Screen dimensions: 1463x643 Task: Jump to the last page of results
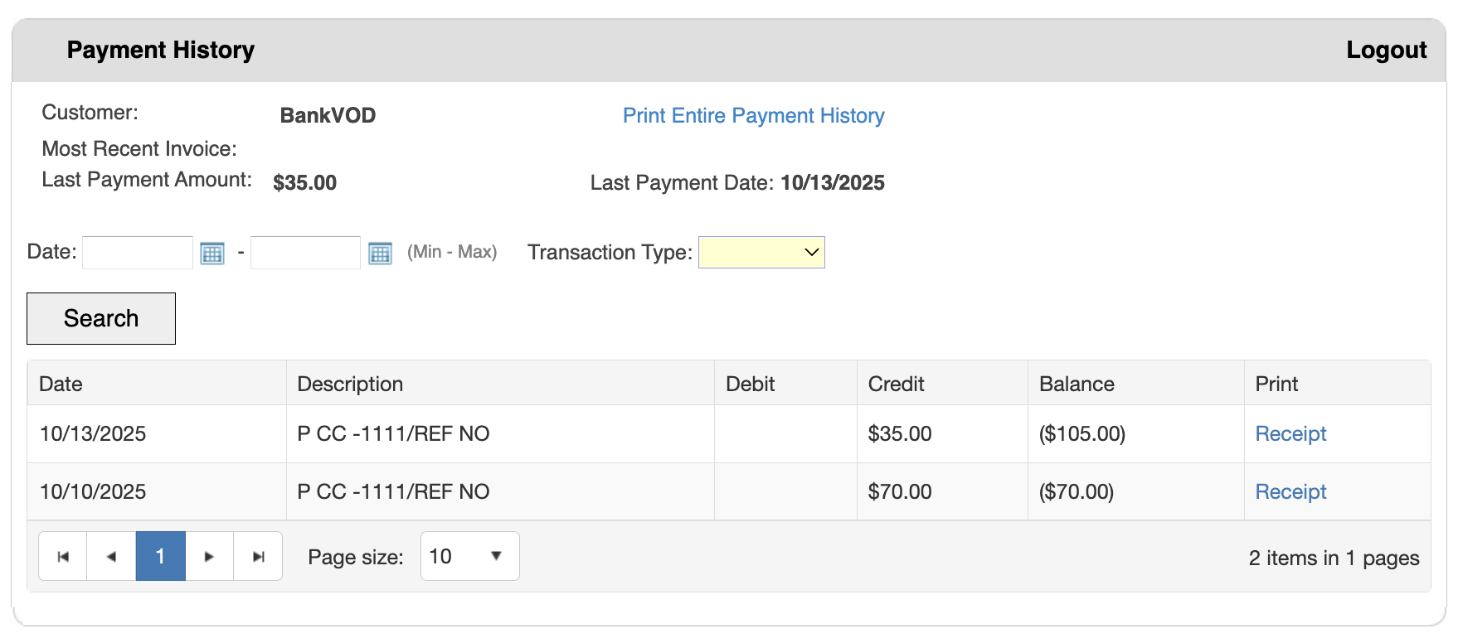258,556
